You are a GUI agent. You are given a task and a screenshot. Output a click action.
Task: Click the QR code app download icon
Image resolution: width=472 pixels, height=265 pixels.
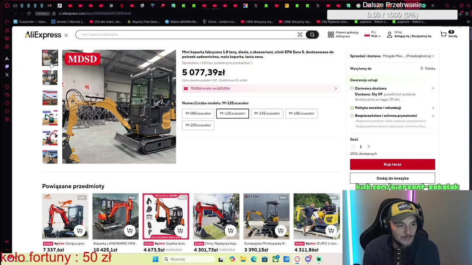331,35
